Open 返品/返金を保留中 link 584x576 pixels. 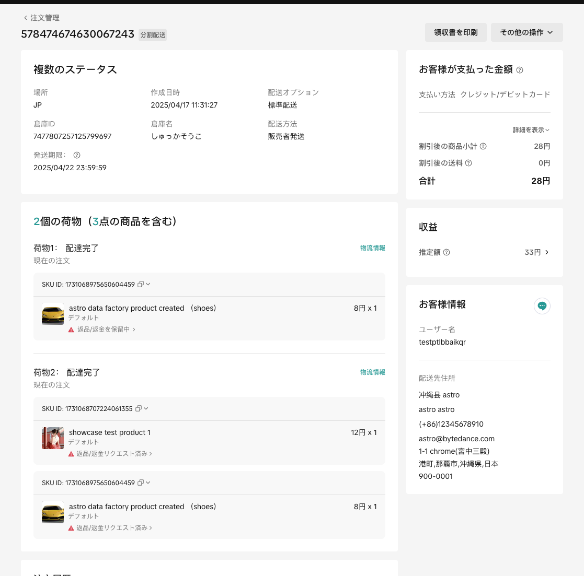(x=106, y=330)
